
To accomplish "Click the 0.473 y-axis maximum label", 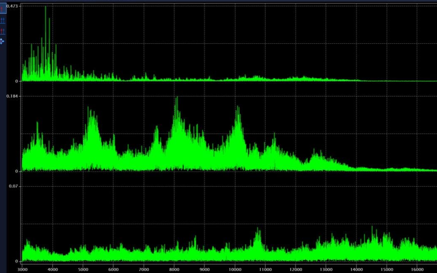I will [x=12, y=6].
